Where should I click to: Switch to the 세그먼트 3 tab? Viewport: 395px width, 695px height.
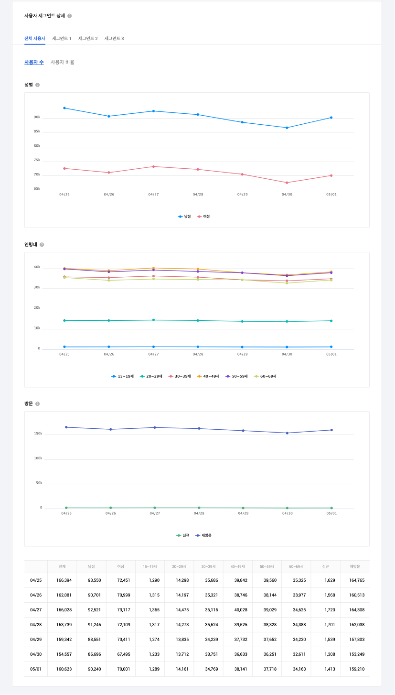[114, 38]
